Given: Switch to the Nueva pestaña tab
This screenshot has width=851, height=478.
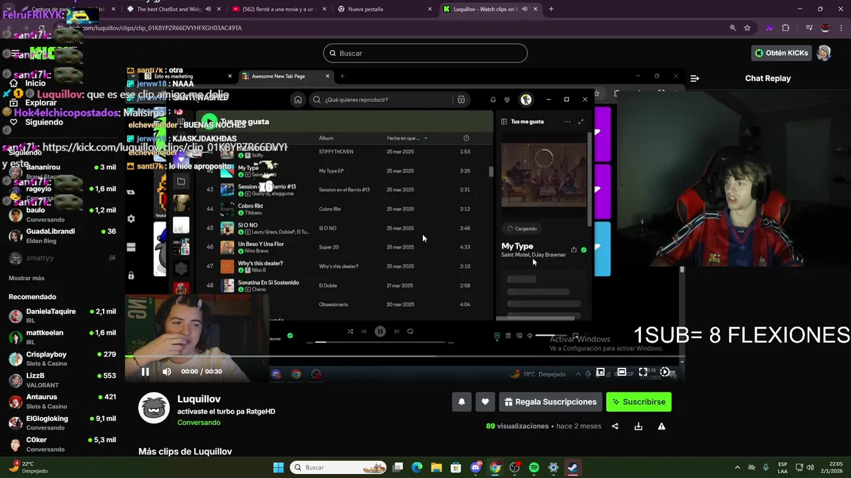Looking at the screenshot, I should click(384, 9).
